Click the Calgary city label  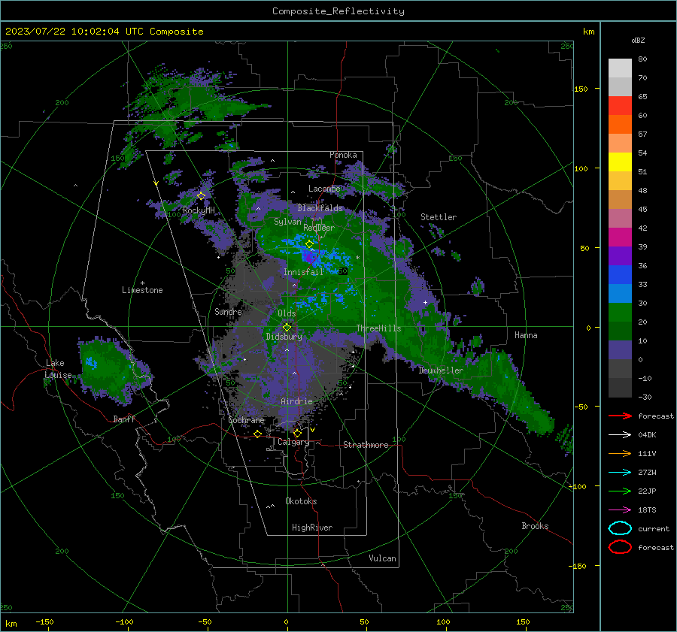(x=293, y=442)
